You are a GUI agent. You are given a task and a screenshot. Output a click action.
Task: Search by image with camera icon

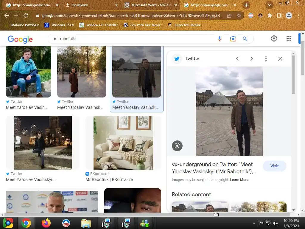pyautogui.click(x=233, y=39)
